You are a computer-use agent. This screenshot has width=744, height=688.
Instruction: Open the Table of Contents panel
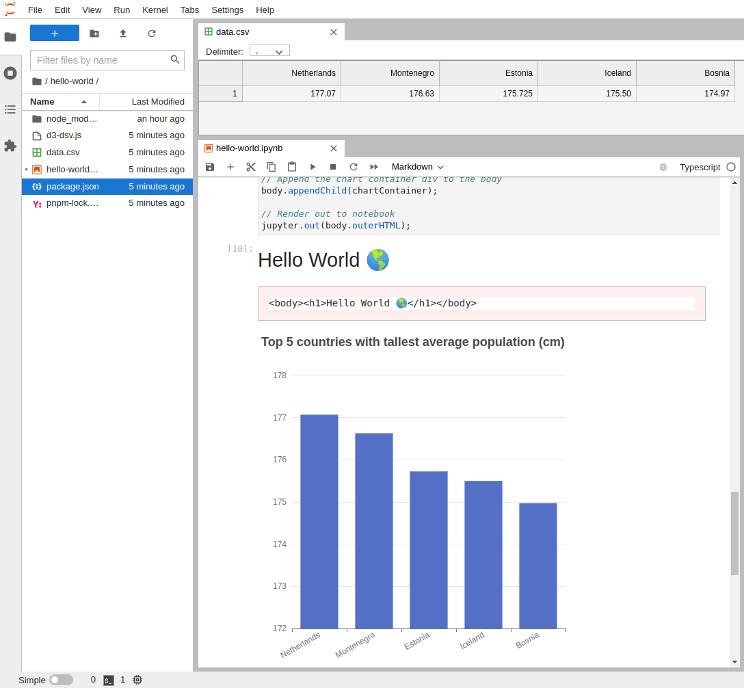pos(10,109)
